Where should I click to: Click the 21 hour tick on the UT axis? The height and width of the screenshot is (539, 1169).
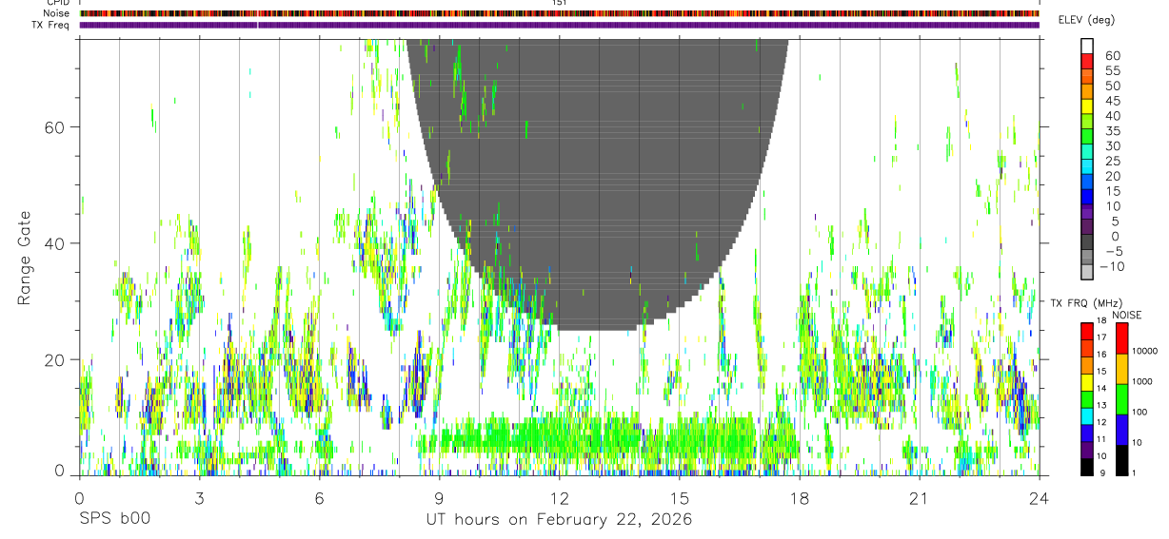919,497
